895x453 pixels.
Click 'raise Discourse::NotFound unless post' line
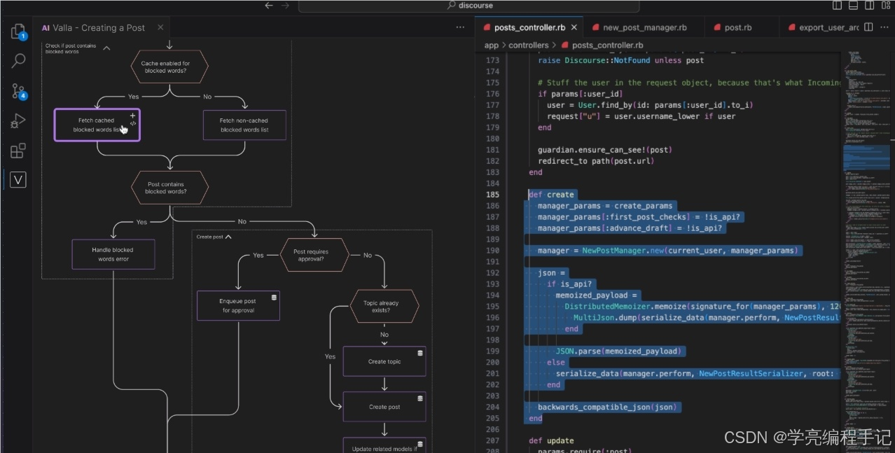coord(621,60)
